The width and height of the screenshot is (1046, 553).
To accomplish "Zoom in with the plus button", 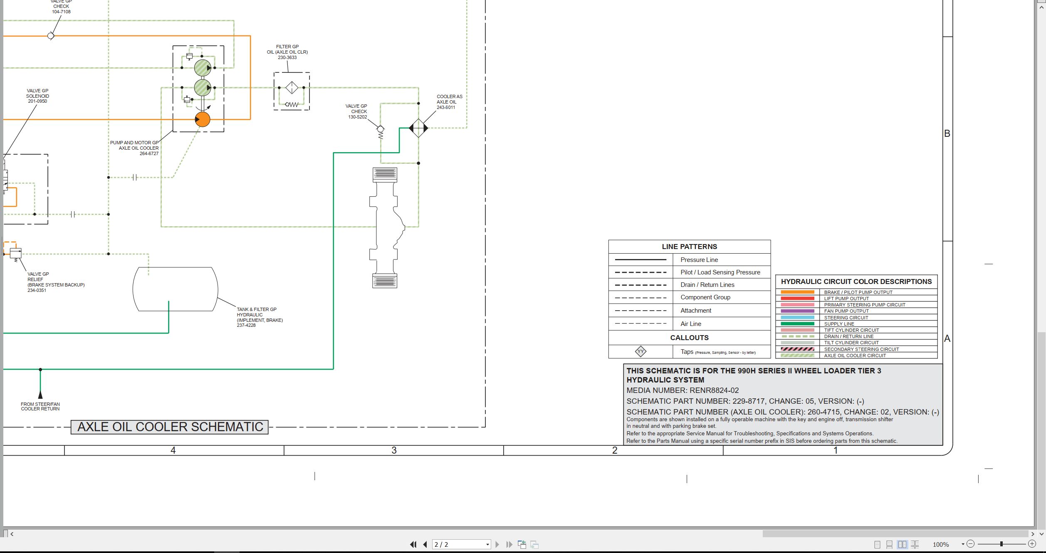I will [x=1032, y=544].
